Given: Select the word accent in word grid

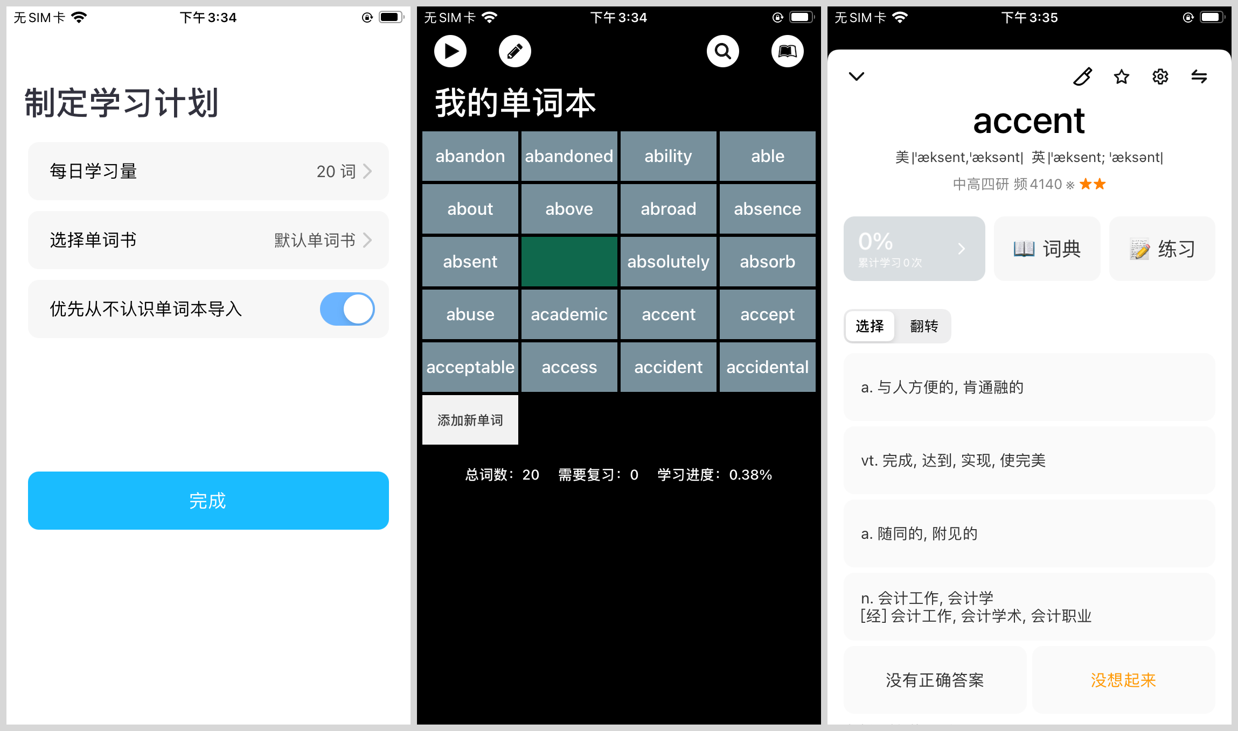Looking at the screenshot, I should (669, 313).
